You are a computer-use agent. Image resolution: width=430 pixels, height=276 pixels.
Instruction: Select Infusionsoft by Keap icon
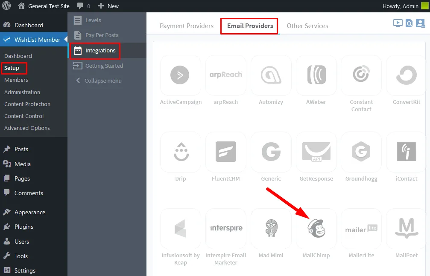[180, 228]
